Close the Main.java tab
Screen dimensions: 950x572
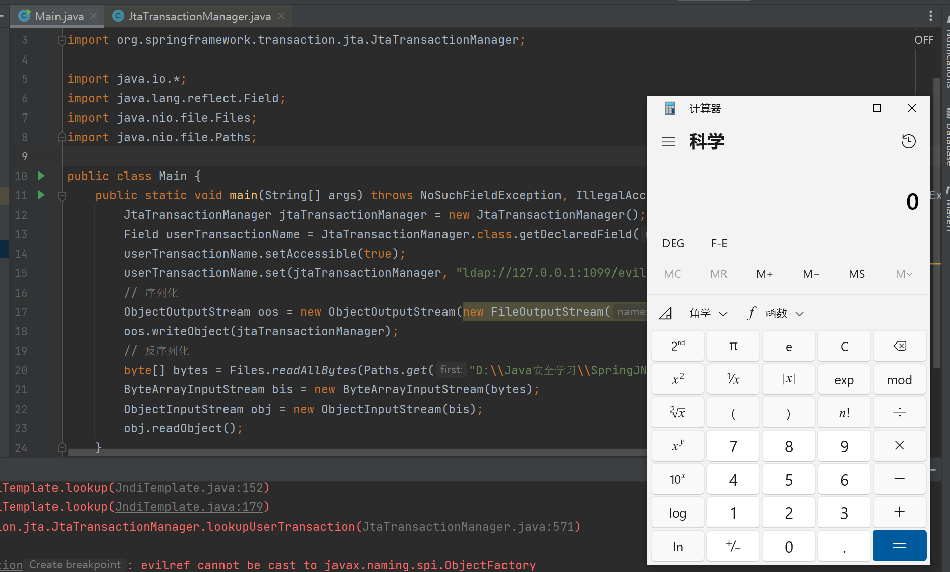tap(94, 16)
